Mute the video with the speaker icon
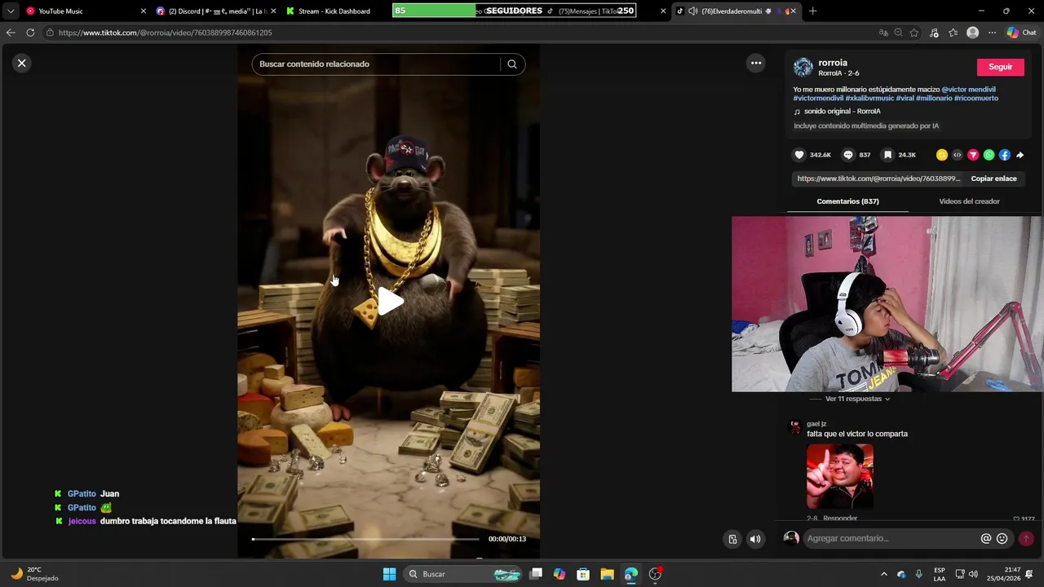 point(755,539)
